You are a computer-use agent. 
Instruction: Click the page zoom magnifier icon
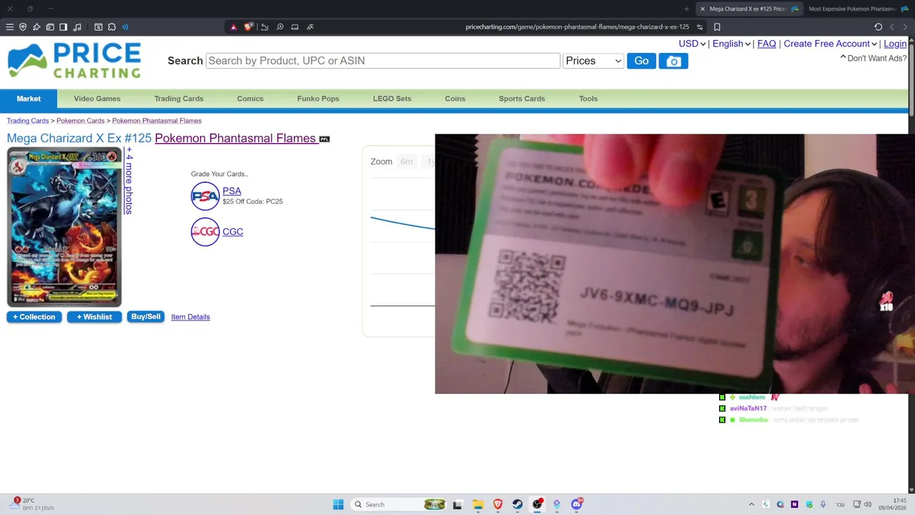click(280, 27)
